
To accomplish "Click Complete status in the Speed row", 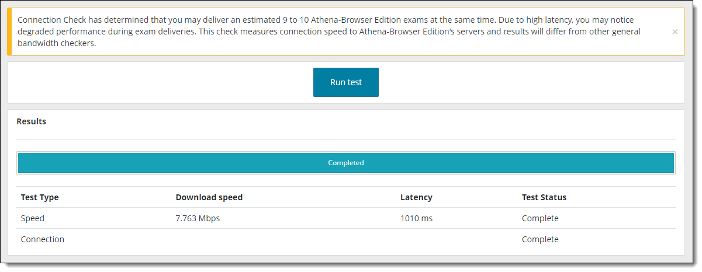I will pyautogui.click(x=540, y=218).
